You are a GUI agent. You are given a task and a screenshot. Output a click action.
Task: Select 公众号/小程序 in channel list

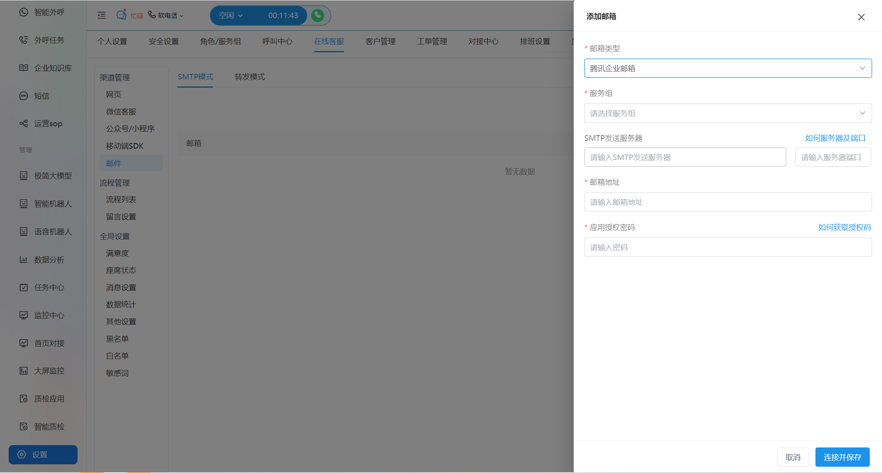pyautogui.click(x=130, y=129)
